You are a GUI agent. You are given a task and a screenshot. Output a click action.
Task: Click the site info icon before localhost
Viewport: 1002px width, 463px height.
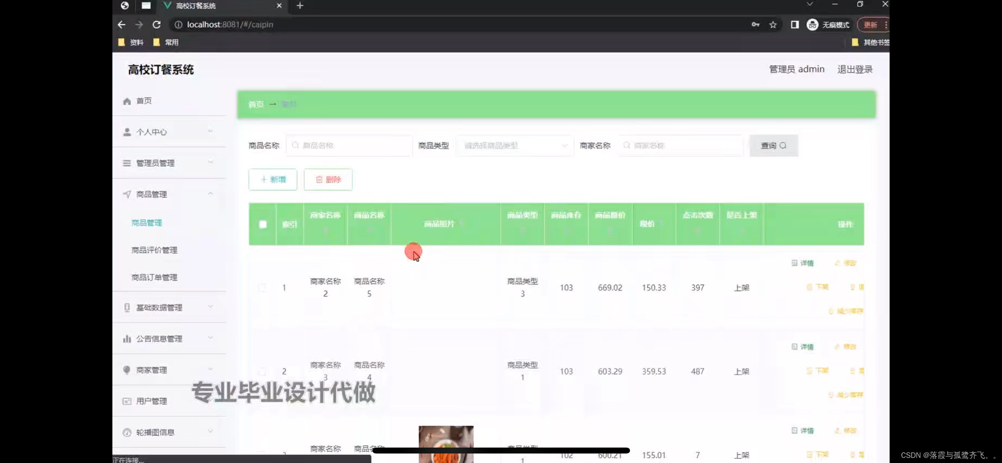178,25
